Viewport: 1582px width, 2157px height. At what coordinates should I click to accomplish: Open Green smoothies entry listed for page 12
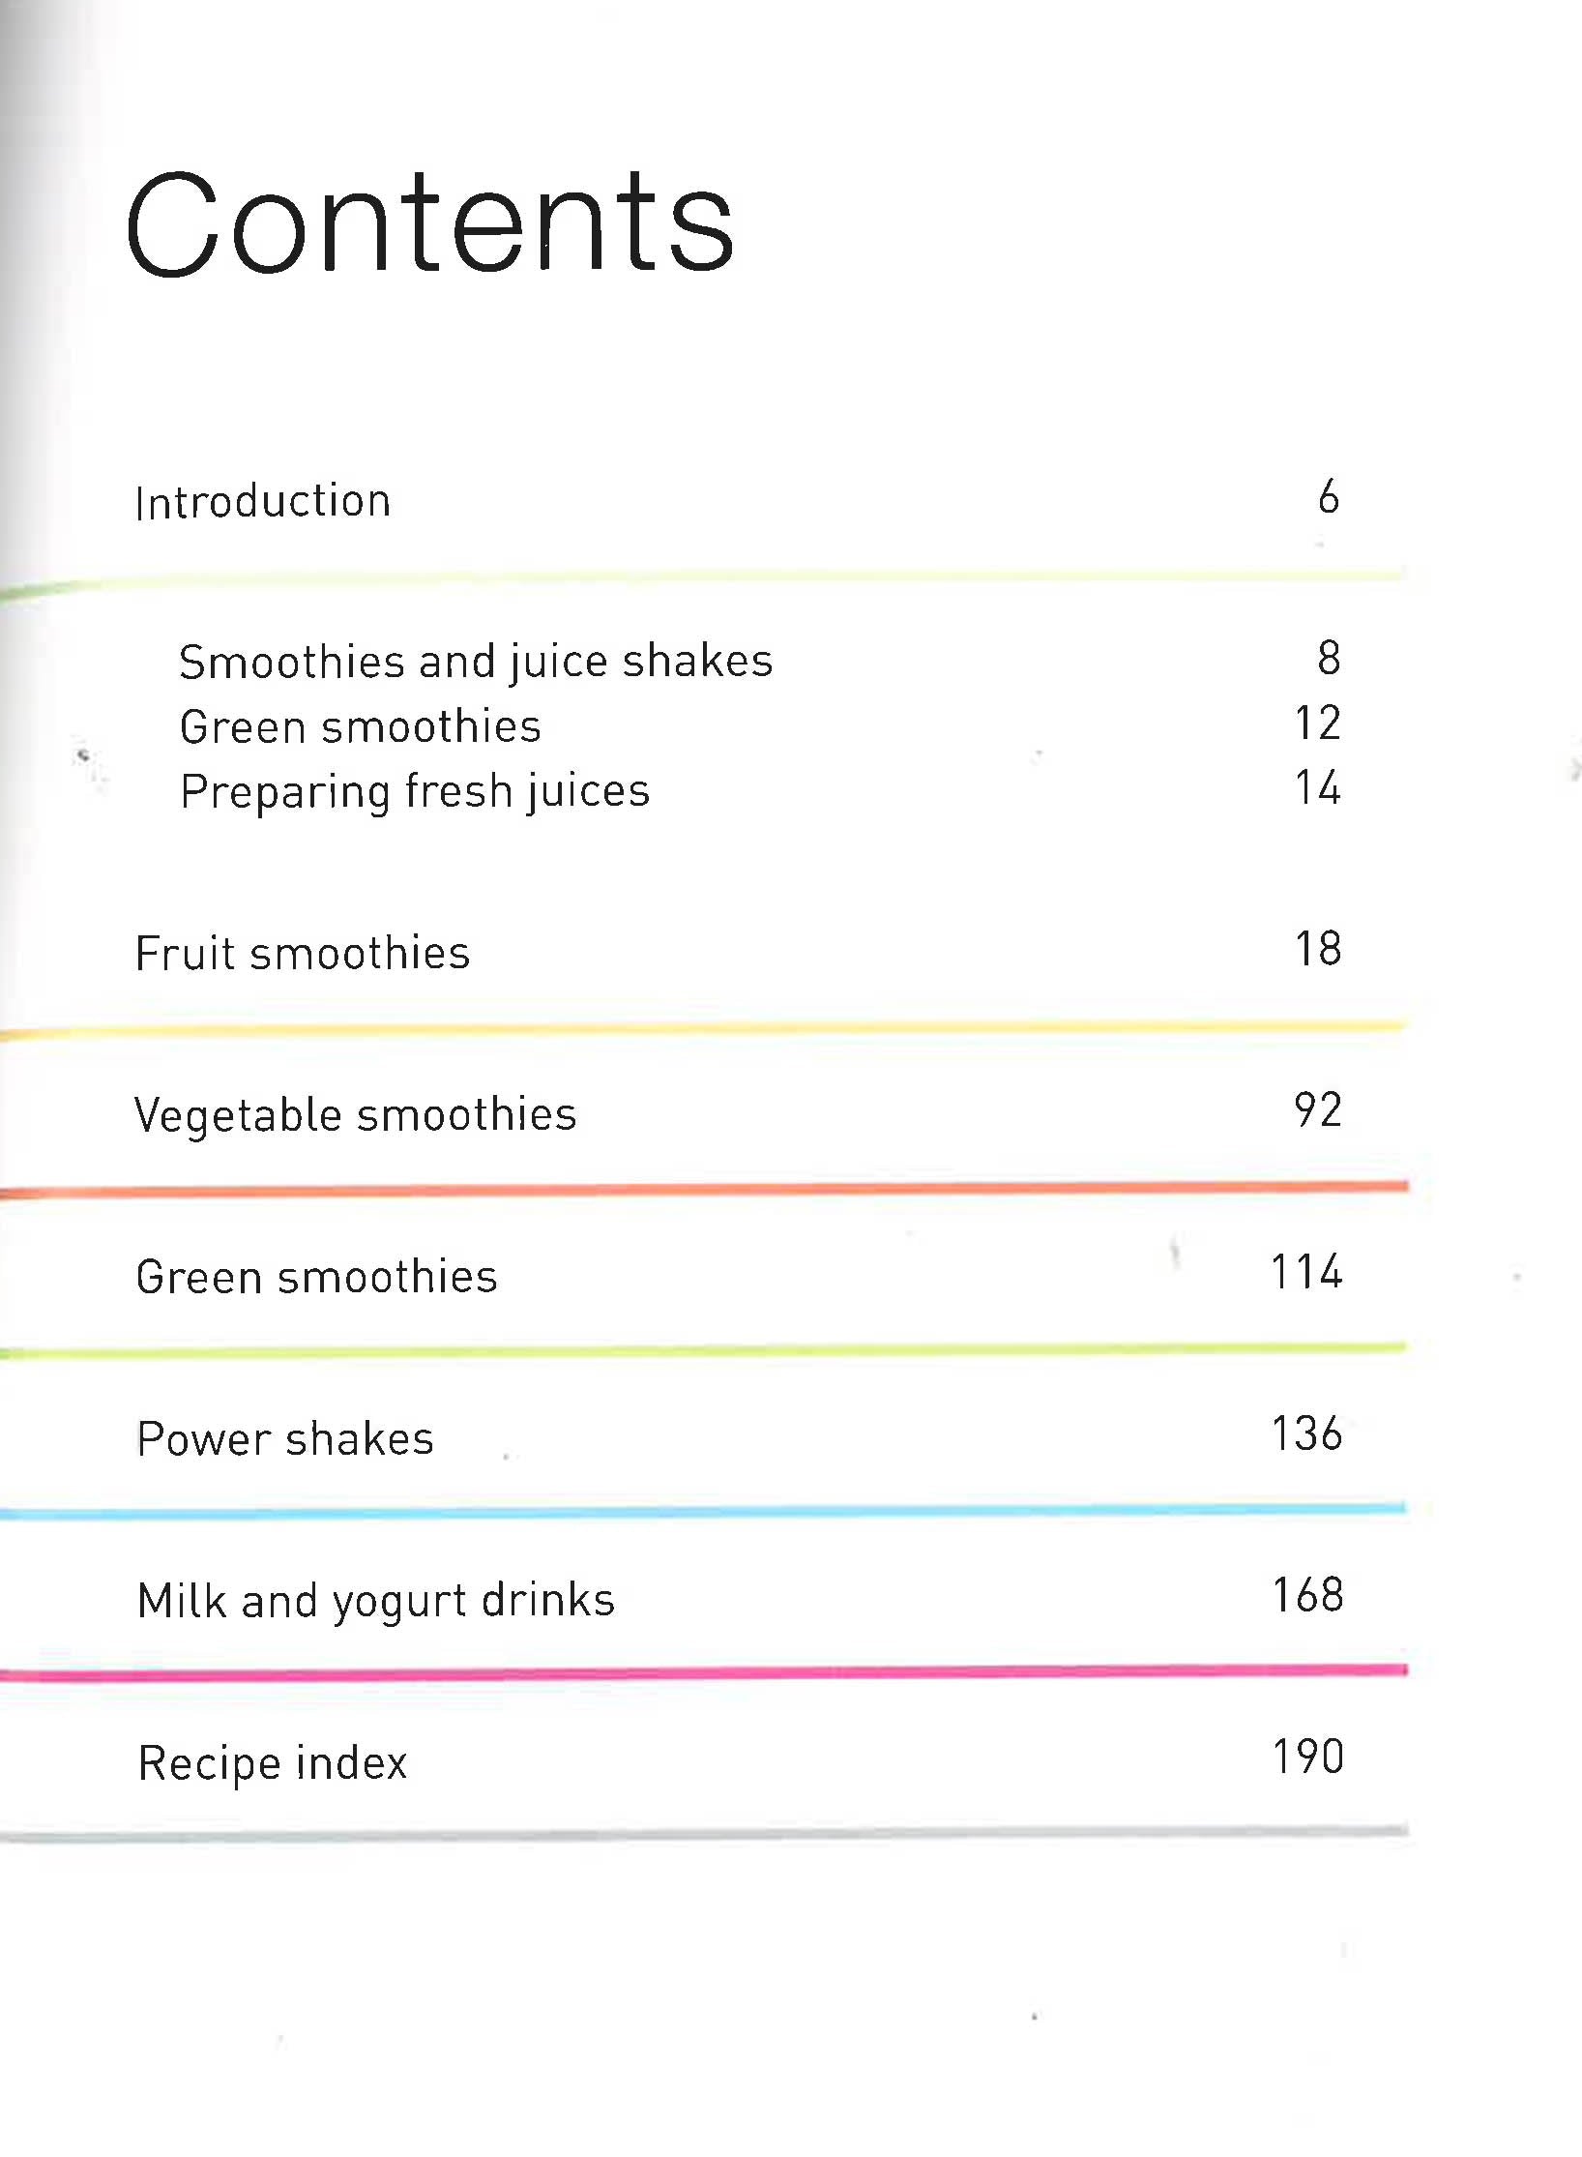coord(360,727)
